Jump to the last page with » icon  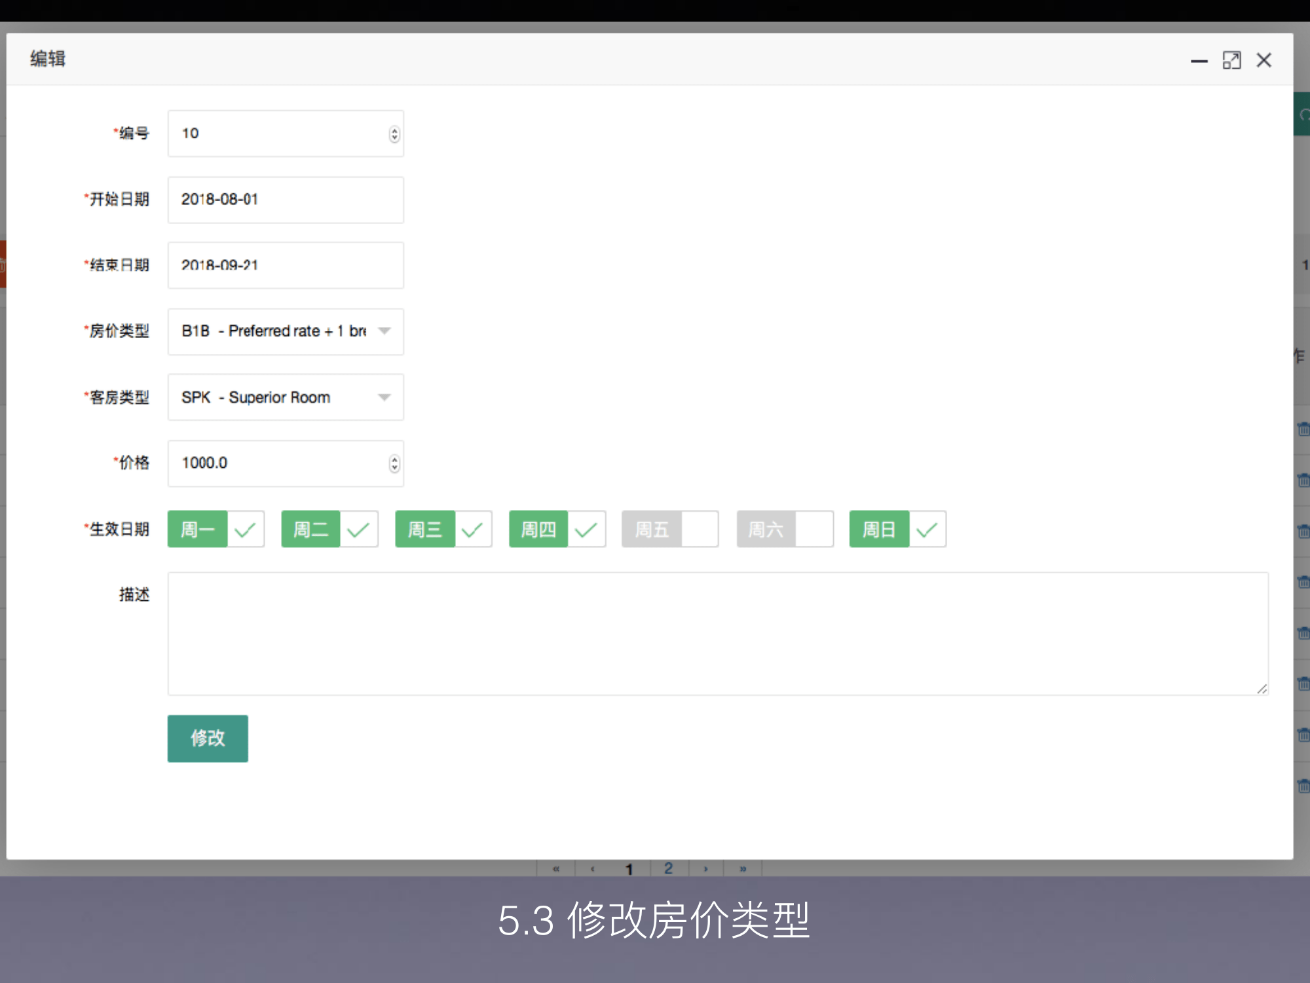pos(743,868)
